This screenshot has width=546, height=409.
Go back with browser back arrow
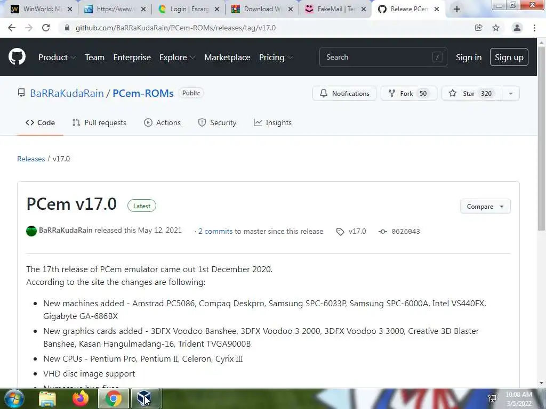click(x=12, y=28)
